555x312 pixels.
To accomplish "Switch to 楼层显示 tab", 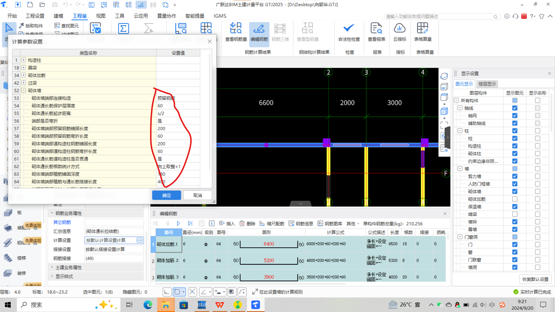I will [487, 84].
